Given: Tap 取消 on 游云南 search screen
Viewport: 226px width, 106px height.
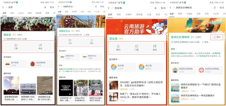Looking at the screenshot, I should point(163,8).
